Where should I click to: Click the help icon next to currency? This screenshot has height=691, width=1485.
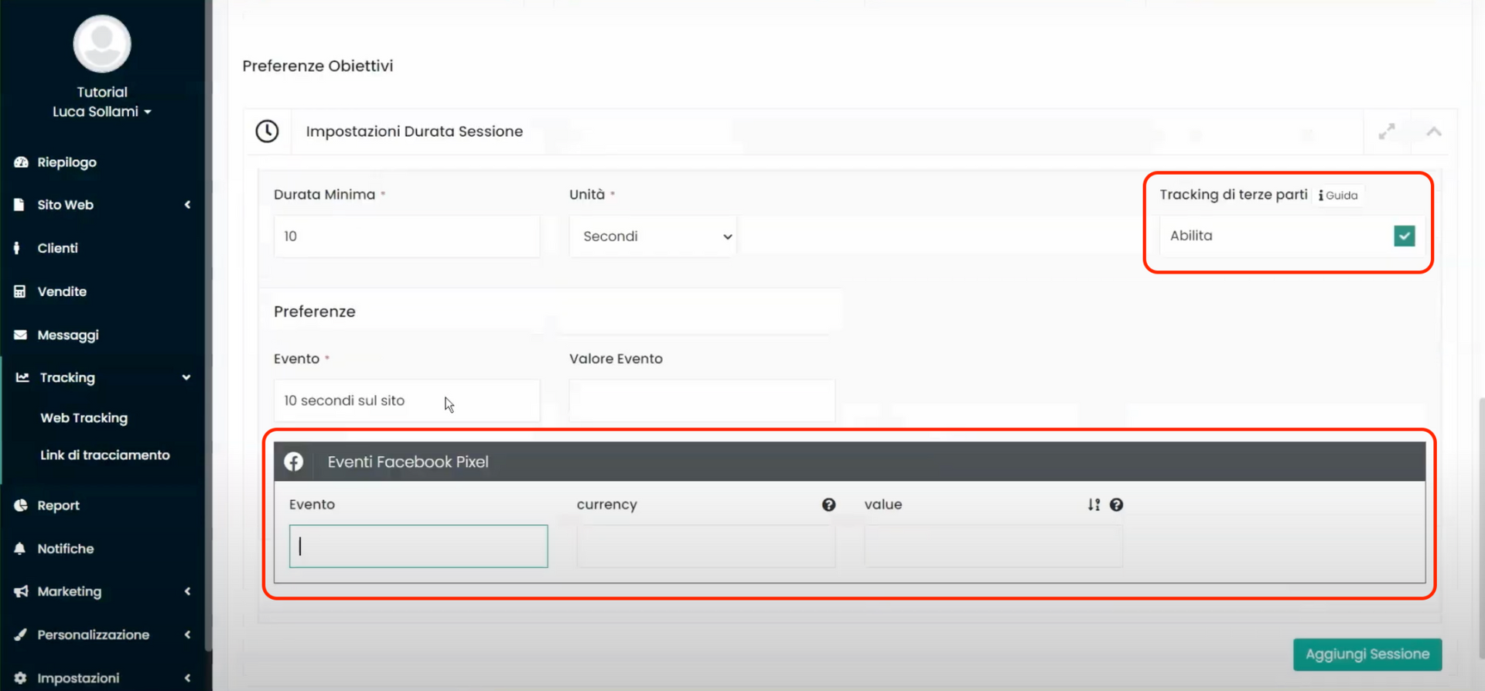[828, 505]
